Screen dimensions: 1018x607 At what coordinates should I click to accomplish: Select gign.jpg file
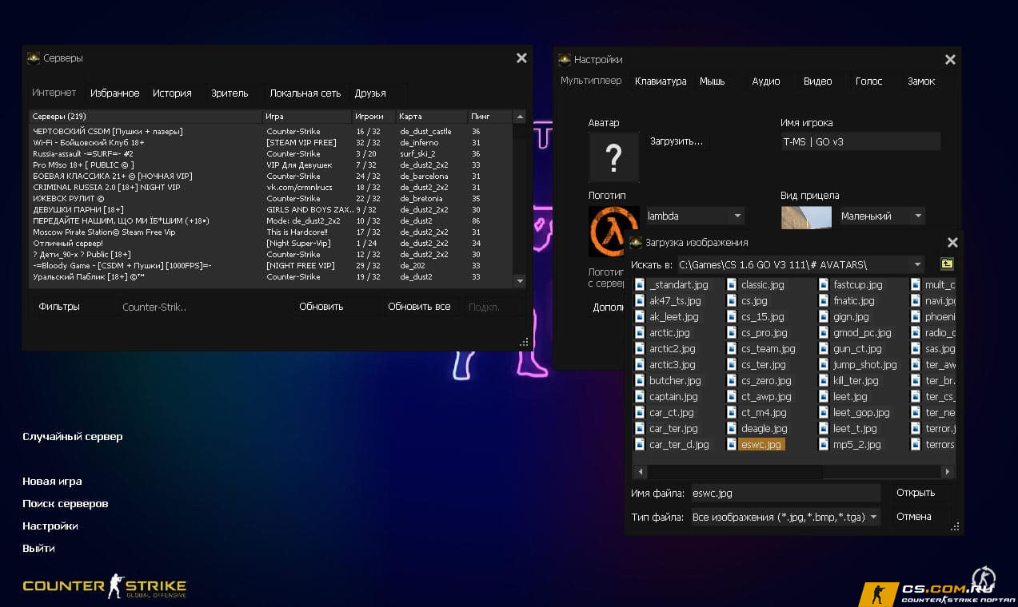coord(851,317)
